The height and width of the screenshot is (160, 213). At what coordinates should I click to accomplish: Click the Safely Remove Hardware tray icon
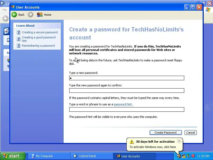[x=188, y=156]
